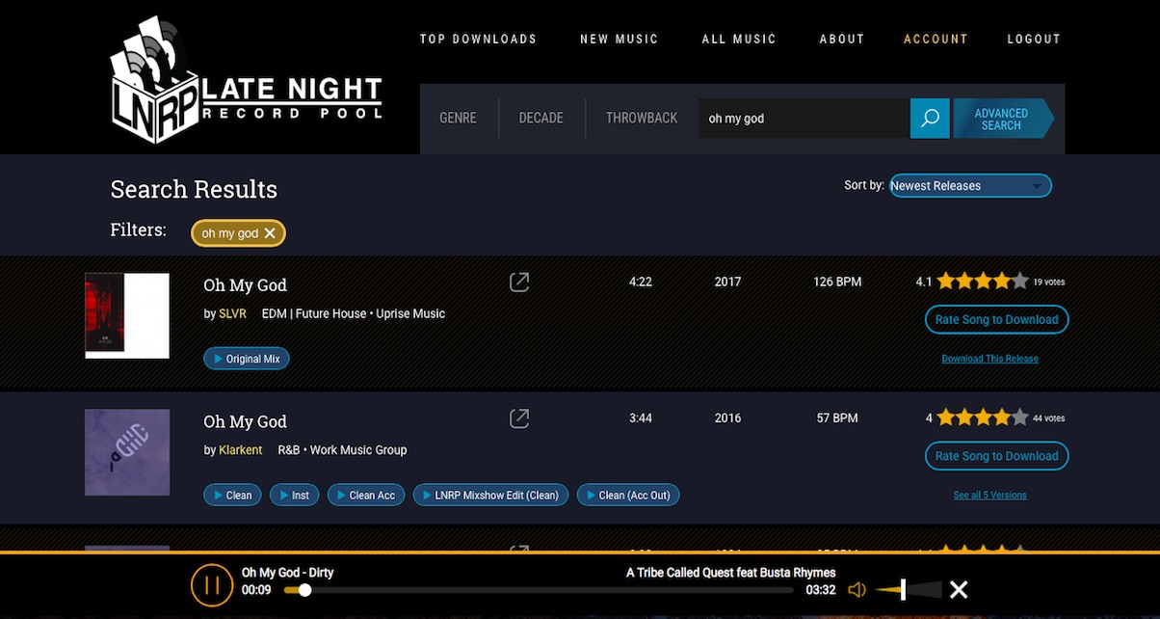The height and width of the screenshot is (619, 1160).
Task: Close the audio player bar
Action: (959, 590)
